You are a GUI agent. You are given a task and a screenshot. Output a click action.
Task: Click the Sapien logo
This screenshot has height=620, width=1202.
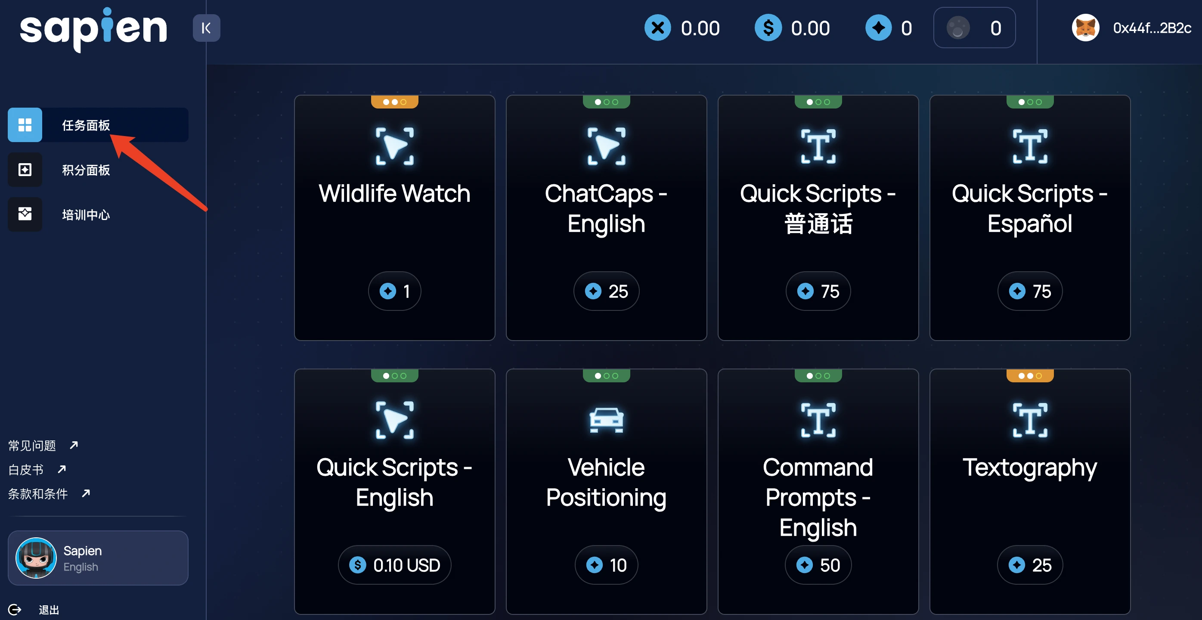coord(93,29)
